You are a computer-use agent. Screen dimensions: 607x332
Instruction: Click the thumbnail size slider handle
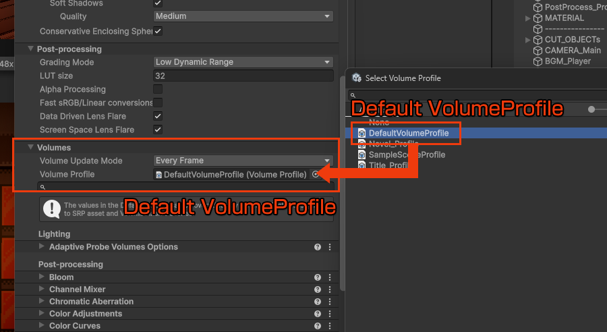[592, 109]
